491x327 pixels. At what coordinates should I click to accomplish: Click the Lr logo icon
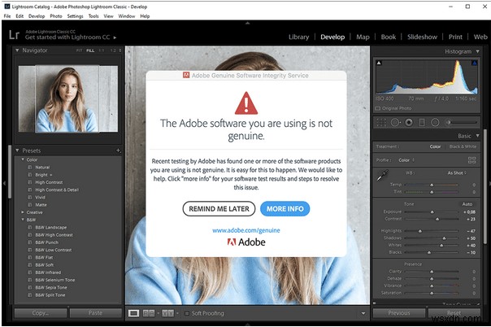[x=14, y=35]
